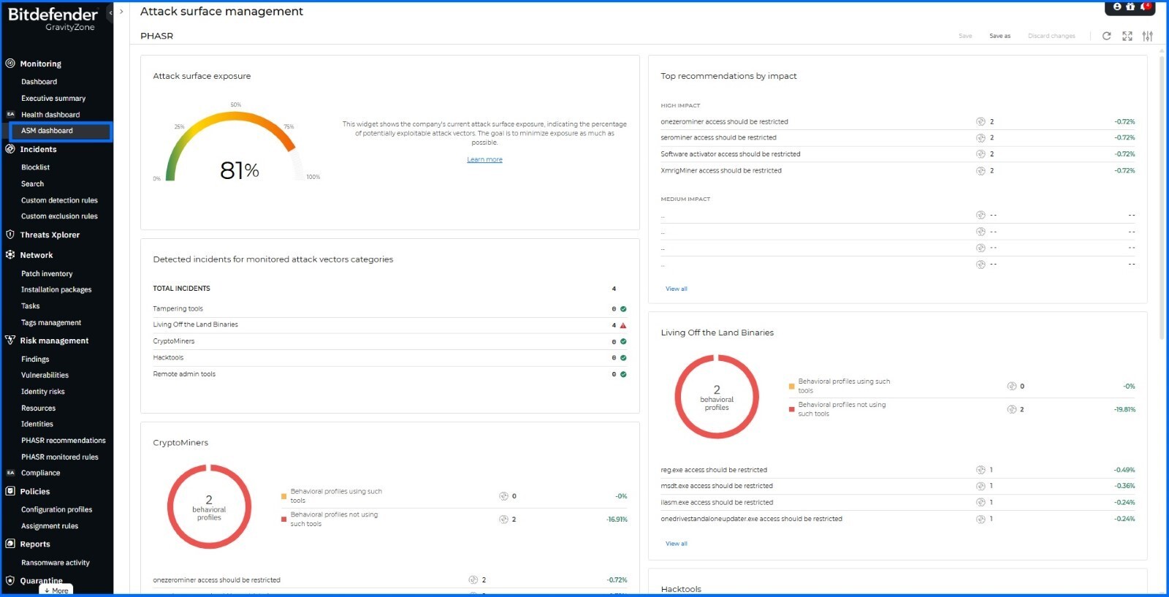This screenshot has width=1169, height=597.
Task: Refresh the PHASR dashboard
Action: coord(1106,36)
